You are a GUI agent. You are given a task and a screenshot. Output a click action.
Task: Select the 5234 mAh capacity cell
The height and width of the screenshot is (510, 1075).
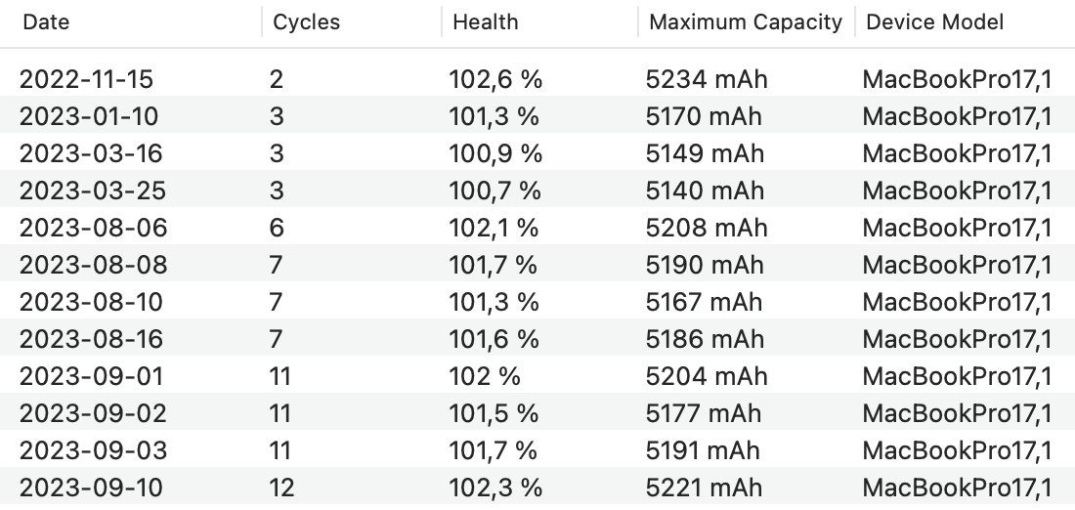coord(707,79)
